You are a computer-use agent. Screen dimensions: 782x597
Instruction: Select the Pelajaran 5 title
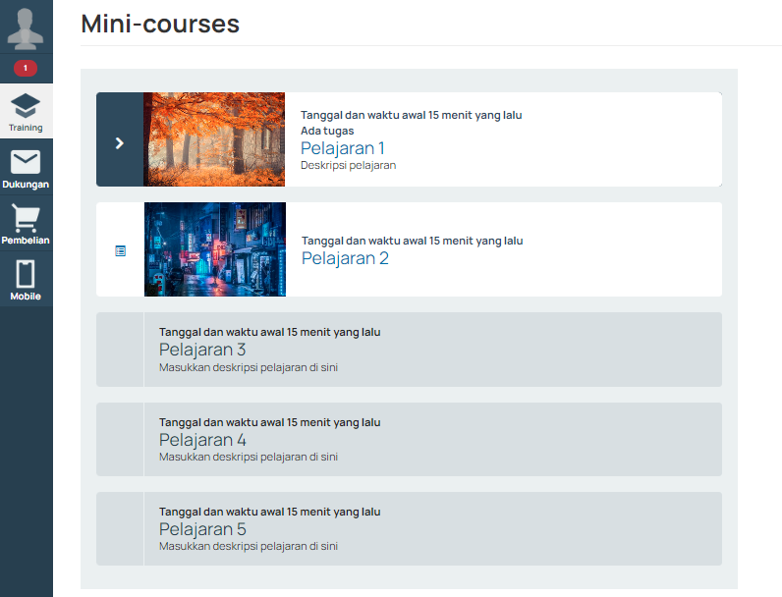202,528
